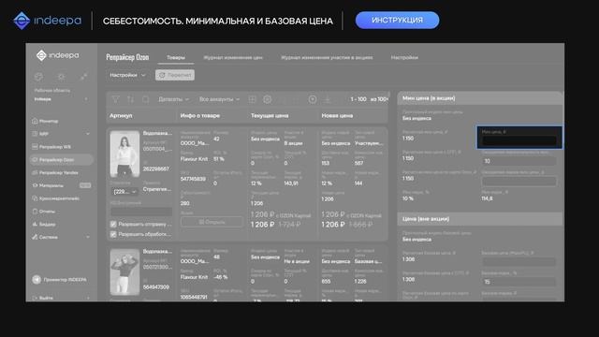This screenshot has height=337, width=599.
Task: Toggle the sun-shaped theme icon in sidebar
Action: click(x=61, y=77)
